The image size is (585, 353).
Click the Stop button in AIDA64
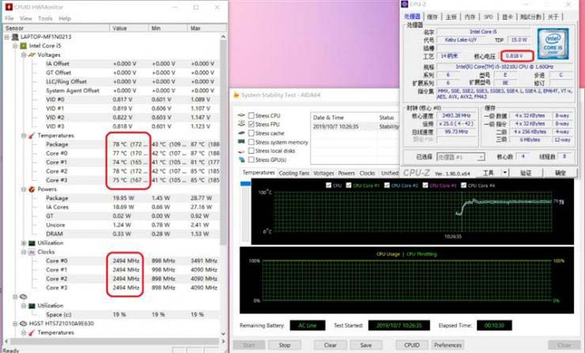click(x=285, y=345)
